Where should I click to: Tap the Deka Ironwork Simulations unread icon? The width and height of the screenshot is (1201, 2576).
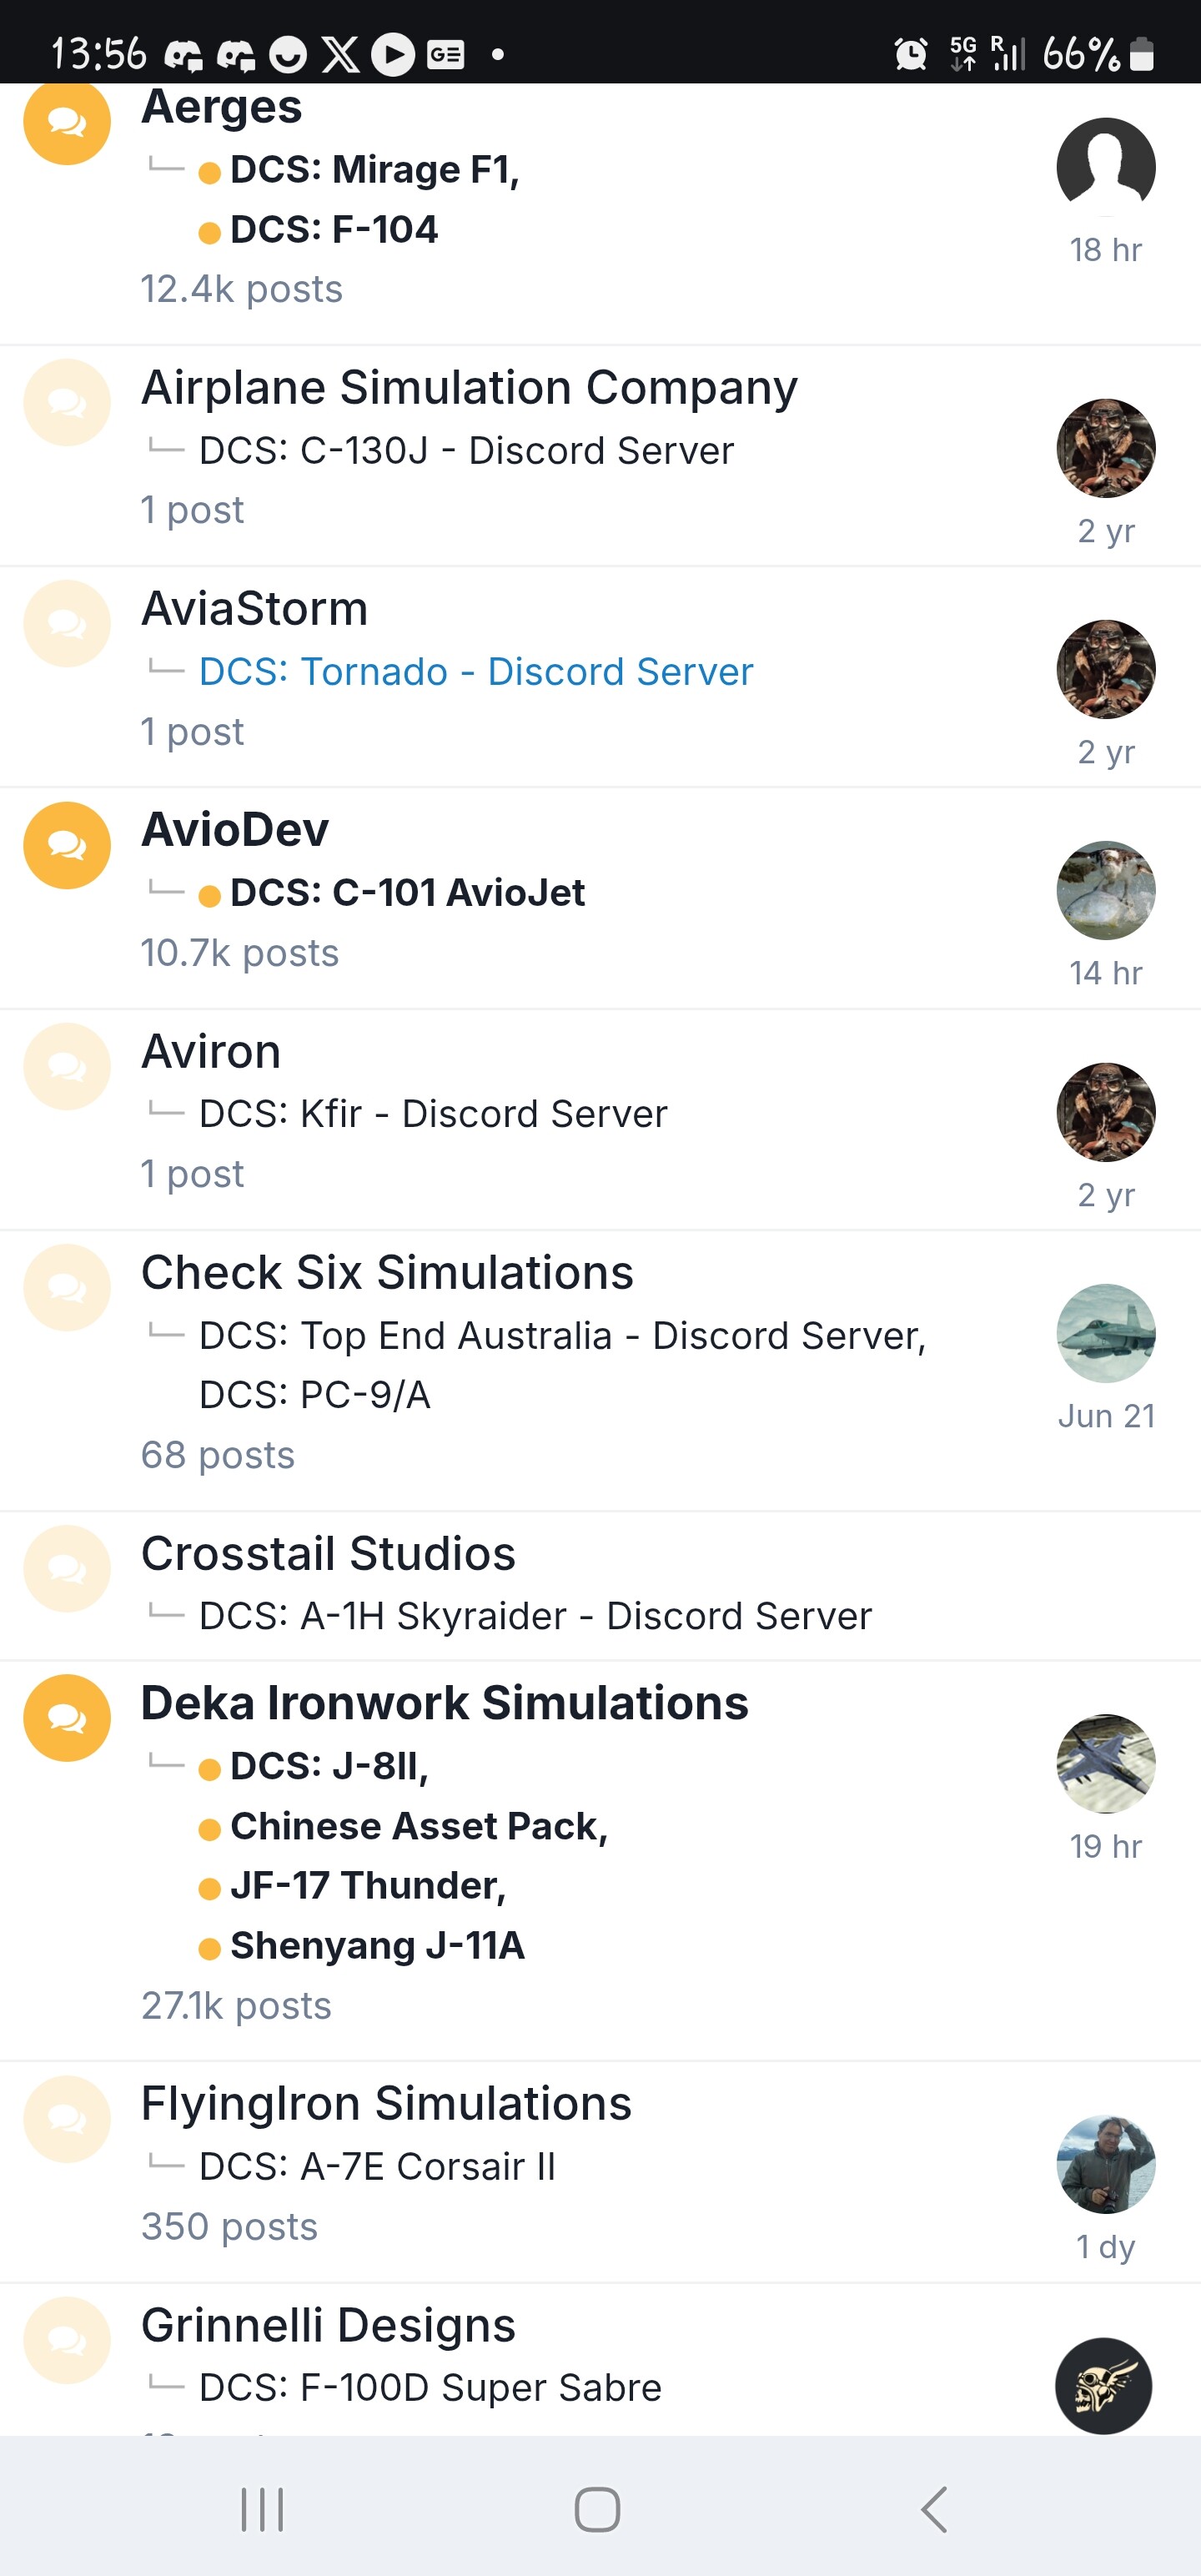coord(67,1719)
